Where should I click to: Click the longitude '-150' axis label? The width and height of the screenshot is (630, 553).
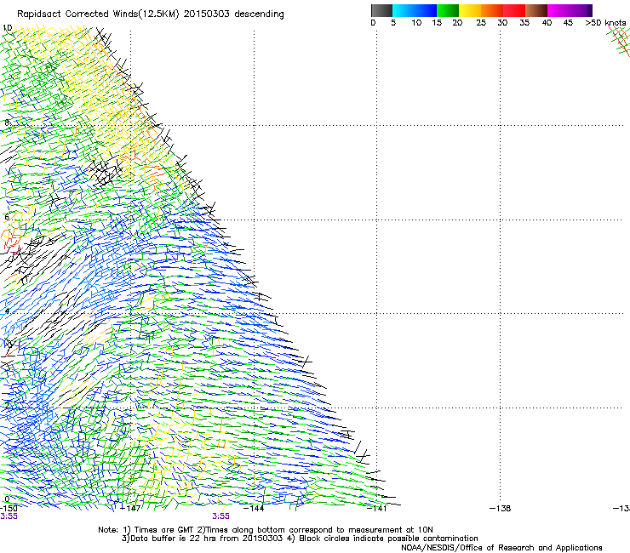pyautogui.click(x=9, y=509)
